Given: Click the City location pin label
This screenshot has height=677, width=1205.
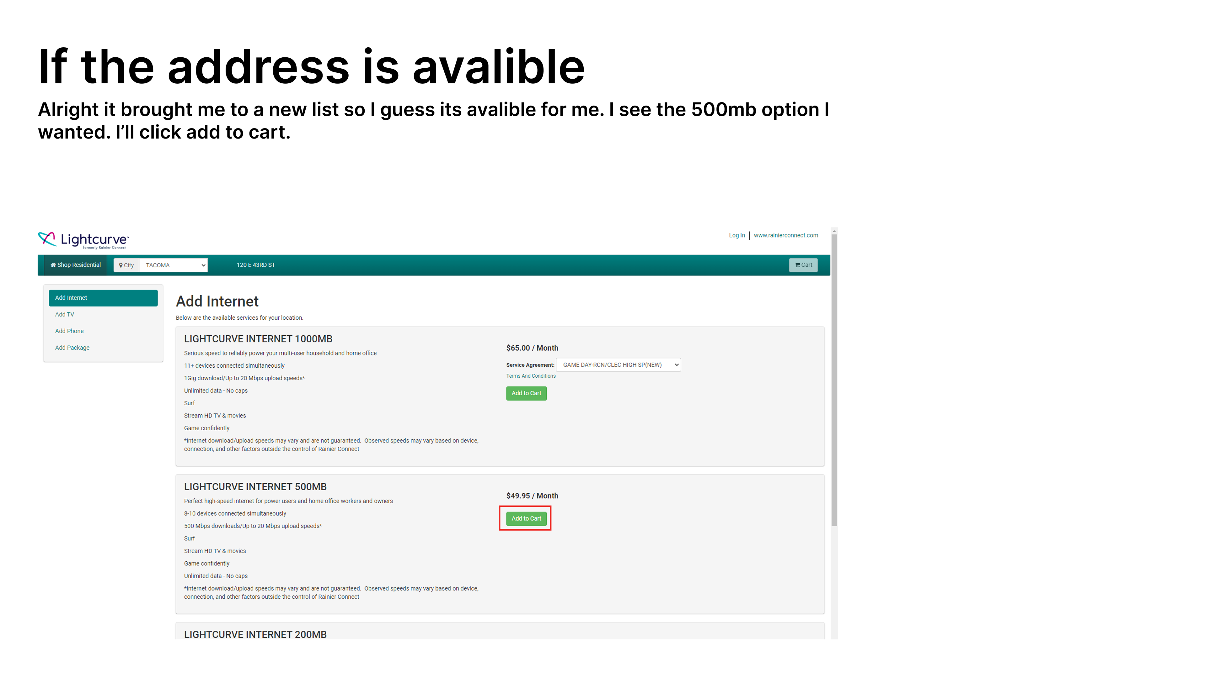Looking at the screenshot, I should (126, 265).
